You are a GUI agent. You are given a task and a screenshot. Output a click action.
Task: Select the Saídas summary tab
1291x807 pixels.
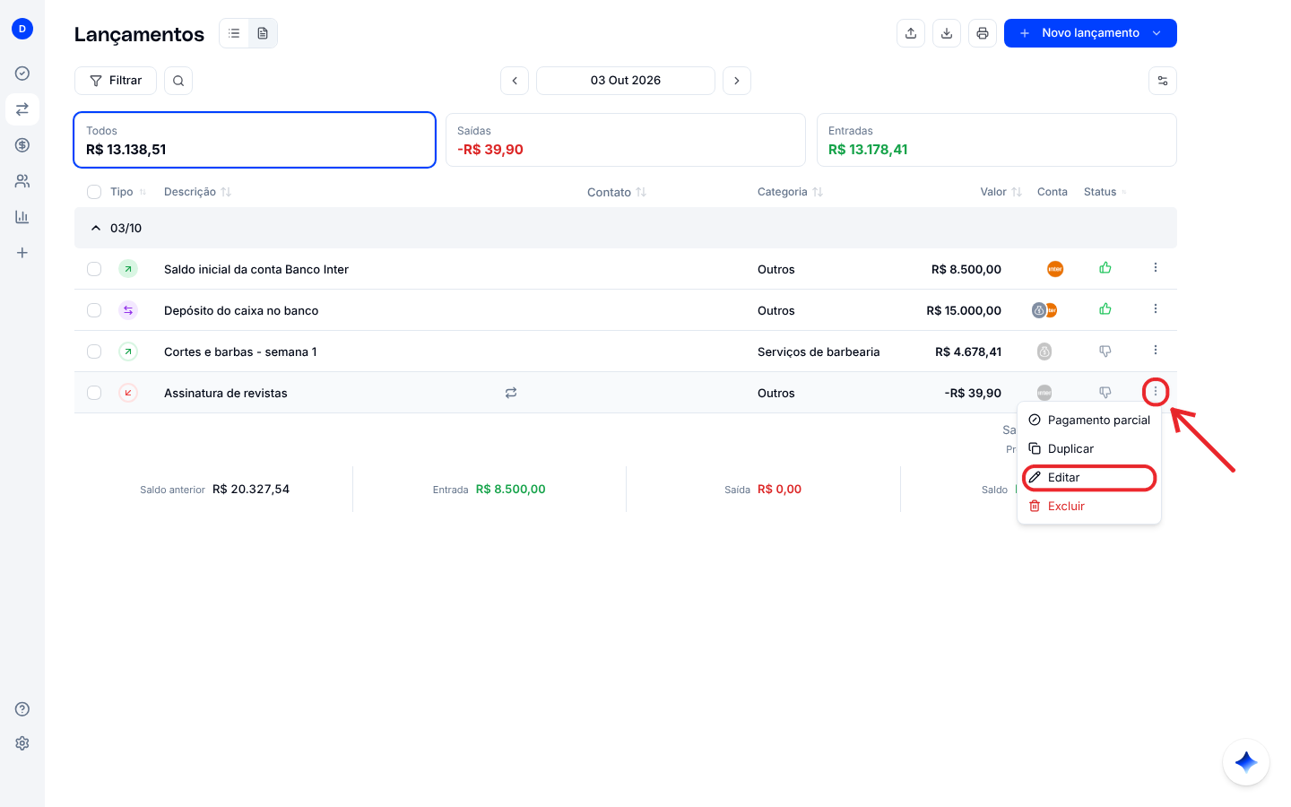pyautogui.click(x=626, y=140)
